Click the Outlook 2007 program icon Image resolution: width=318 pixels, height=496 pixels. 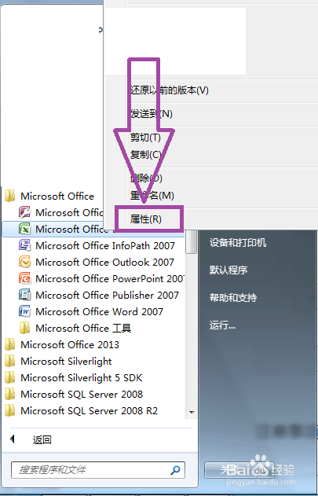tap(24, 262)
